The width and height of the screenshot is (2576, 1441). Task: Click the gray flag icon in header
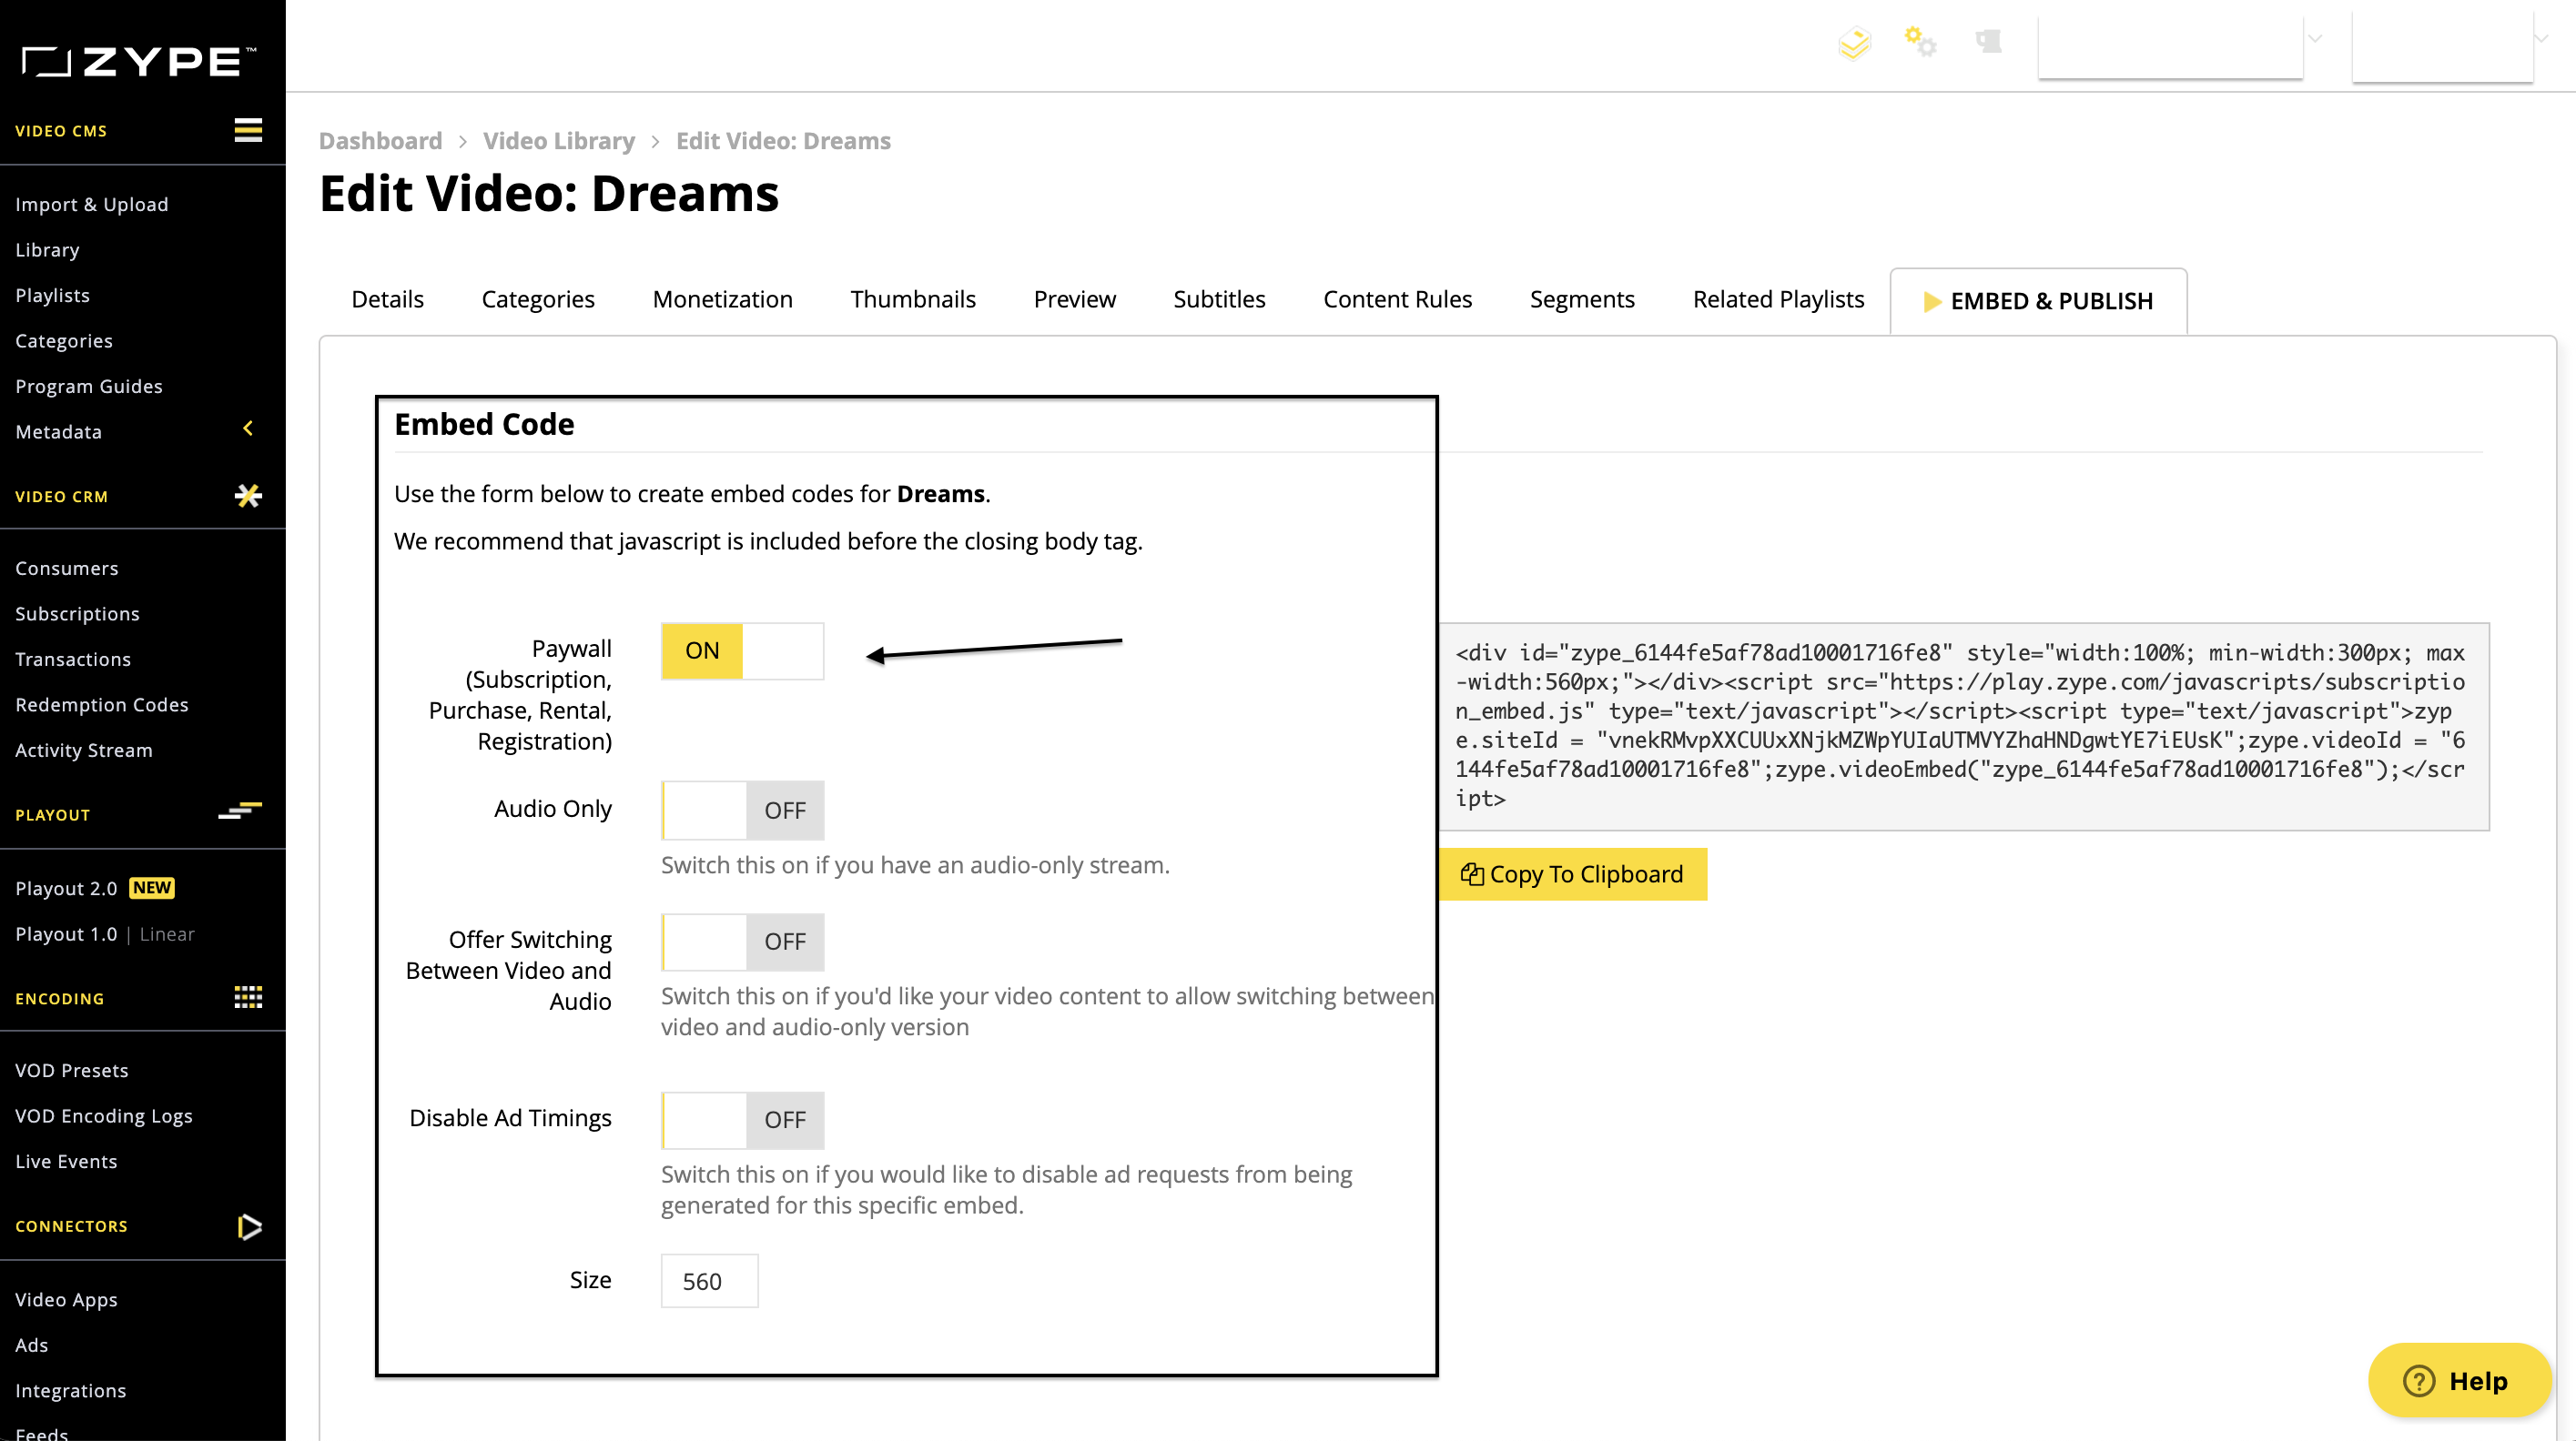[1988, 41]
